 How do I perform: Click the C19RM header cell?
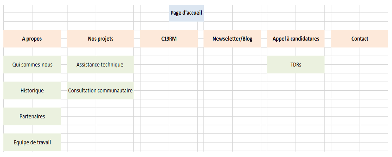169,39
